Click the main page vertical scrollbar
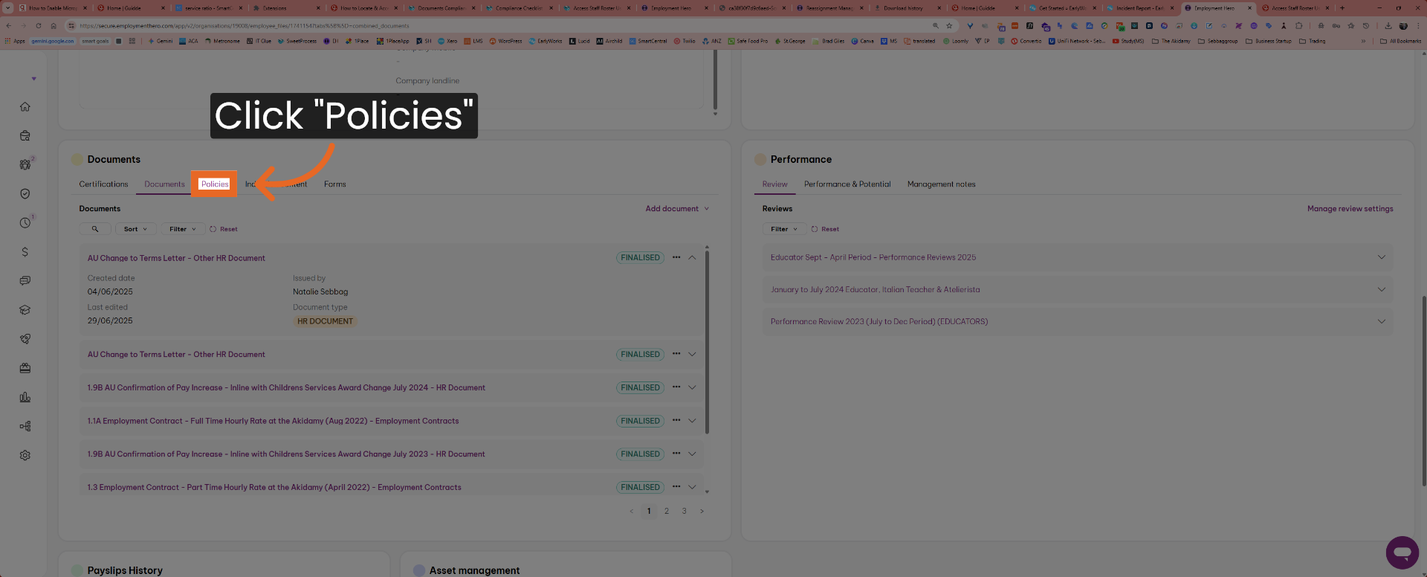This screenshot has width=1427, height=577. pos(1423,390)
